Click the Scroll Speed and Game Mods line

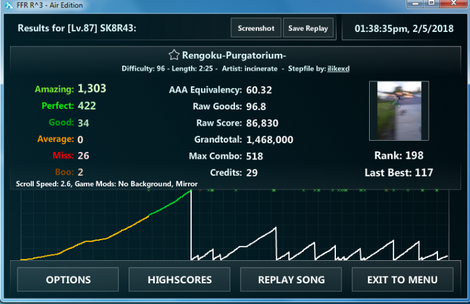[107, 184]
